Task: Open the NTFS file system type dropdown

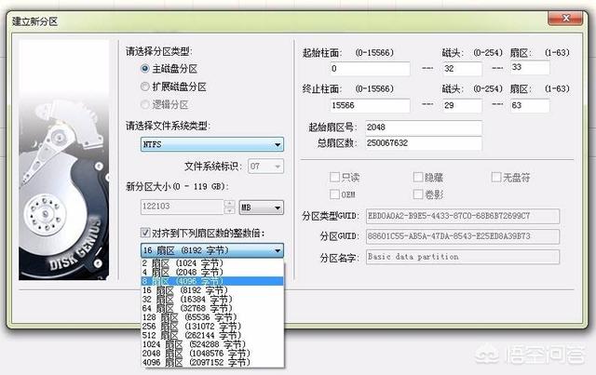Action: pos(212,144)
